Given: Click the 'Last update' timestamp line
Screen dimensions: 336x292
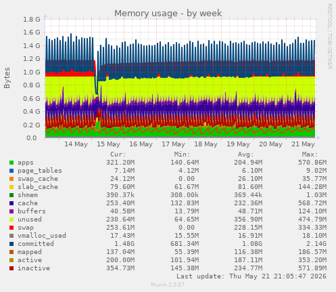Looking at the screenshot, I should (251, 276).
